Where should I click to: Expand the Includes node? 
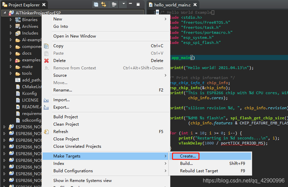(11, 33)
